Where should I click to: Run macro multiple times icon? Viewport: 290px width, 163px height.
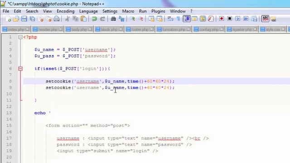[x=246, y=19]
